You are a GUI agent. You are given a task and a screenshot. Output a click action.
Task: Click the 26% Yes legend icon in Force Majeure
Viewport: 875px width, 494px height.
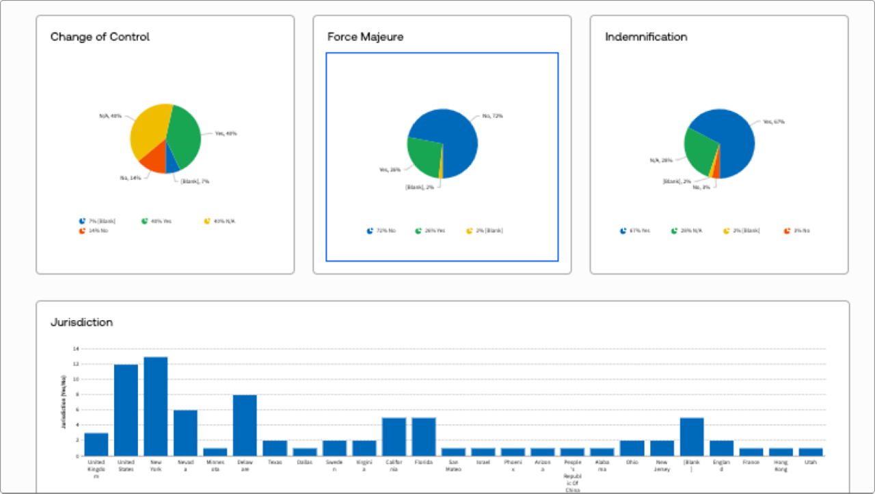418,231
